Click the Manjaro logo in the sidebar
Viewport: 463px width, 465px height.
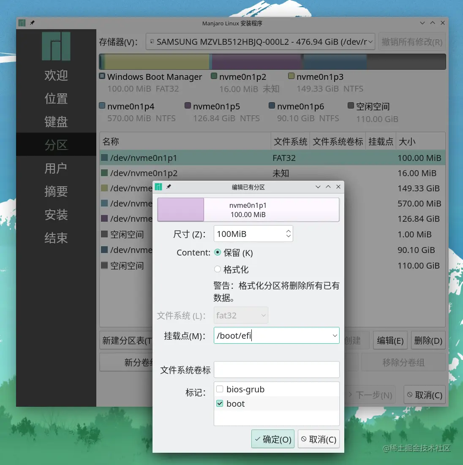pyautogui.click(x=56, y=46)
